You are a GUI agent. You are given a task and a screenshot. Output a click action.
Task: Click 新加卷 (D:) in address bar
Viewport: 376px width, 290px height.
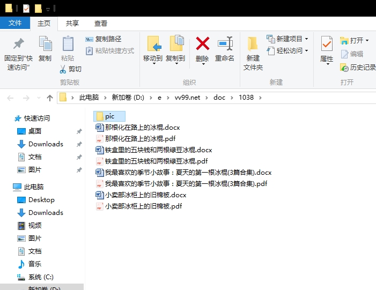pyautogui.click(x=128, y=98)
